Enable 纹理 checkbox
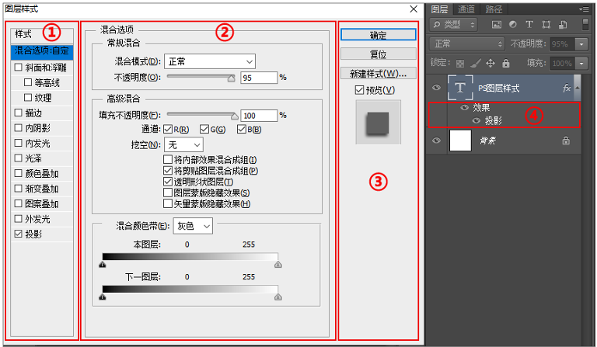Screen dimensions: 597x347 pyautogui.click(x=28, y=97)
